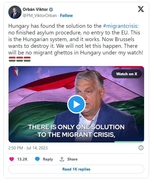Click the @PM_ViktorOrban handle
The height and width of the screenshot is (183, 154).
click(40, 16)
